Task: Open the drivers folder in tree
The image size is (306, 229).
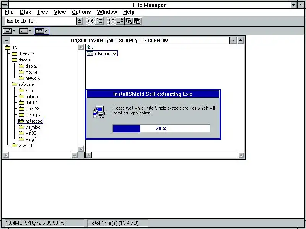Action: tap(21, 60)
